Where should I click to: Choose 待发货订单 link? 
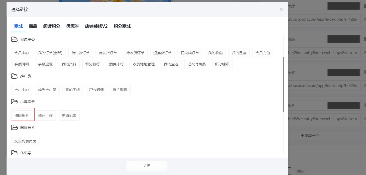pos(108,53)
